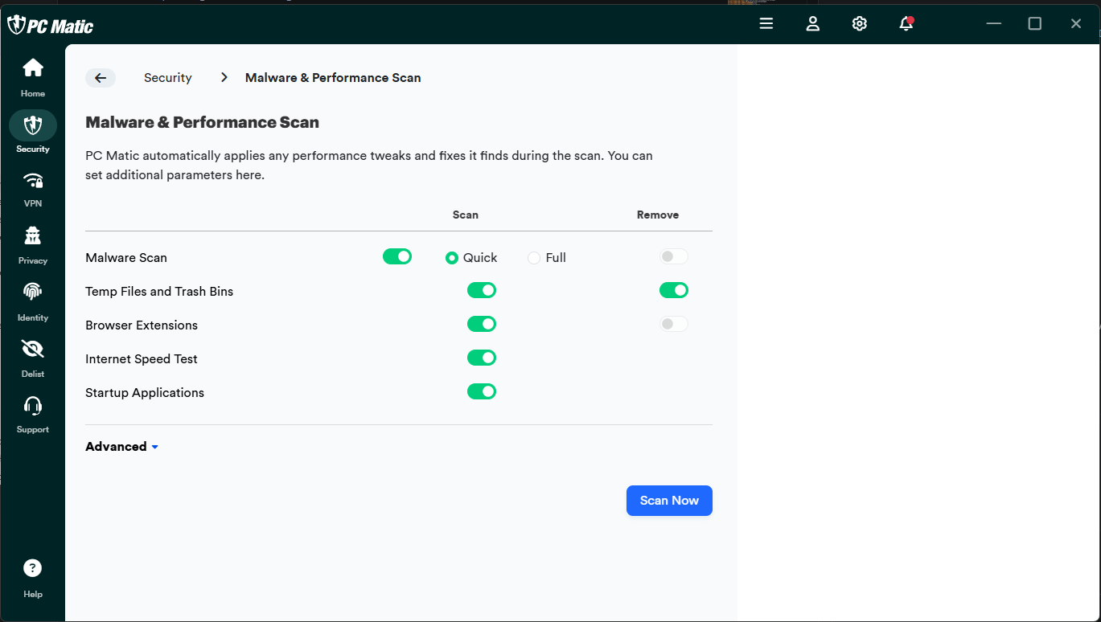Click the Malware & Performance Scan breadcrumb
This screenshot has width=1101, height=622.
(x=333, y=78)
